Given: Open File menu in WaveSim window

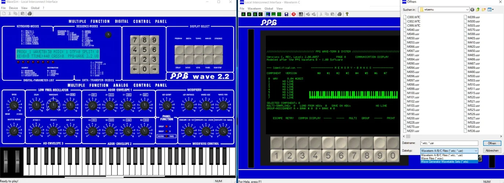Looking at the screenshot, I should click(x=4, y=8).
